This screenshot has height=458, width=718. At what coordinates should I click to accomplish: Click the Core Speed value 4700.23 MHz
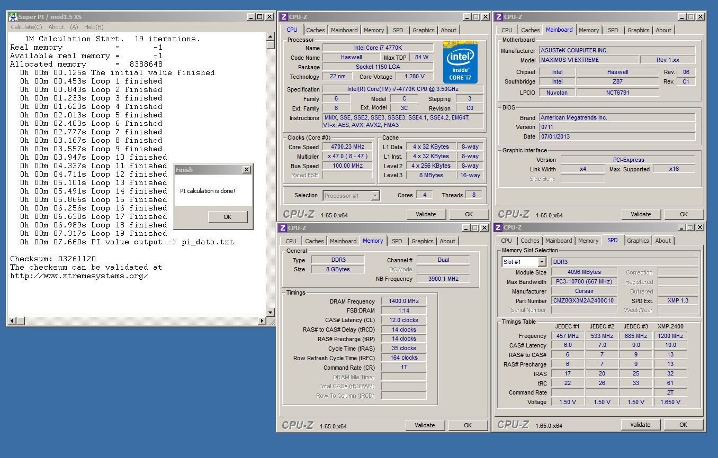[x=348, y=147]
